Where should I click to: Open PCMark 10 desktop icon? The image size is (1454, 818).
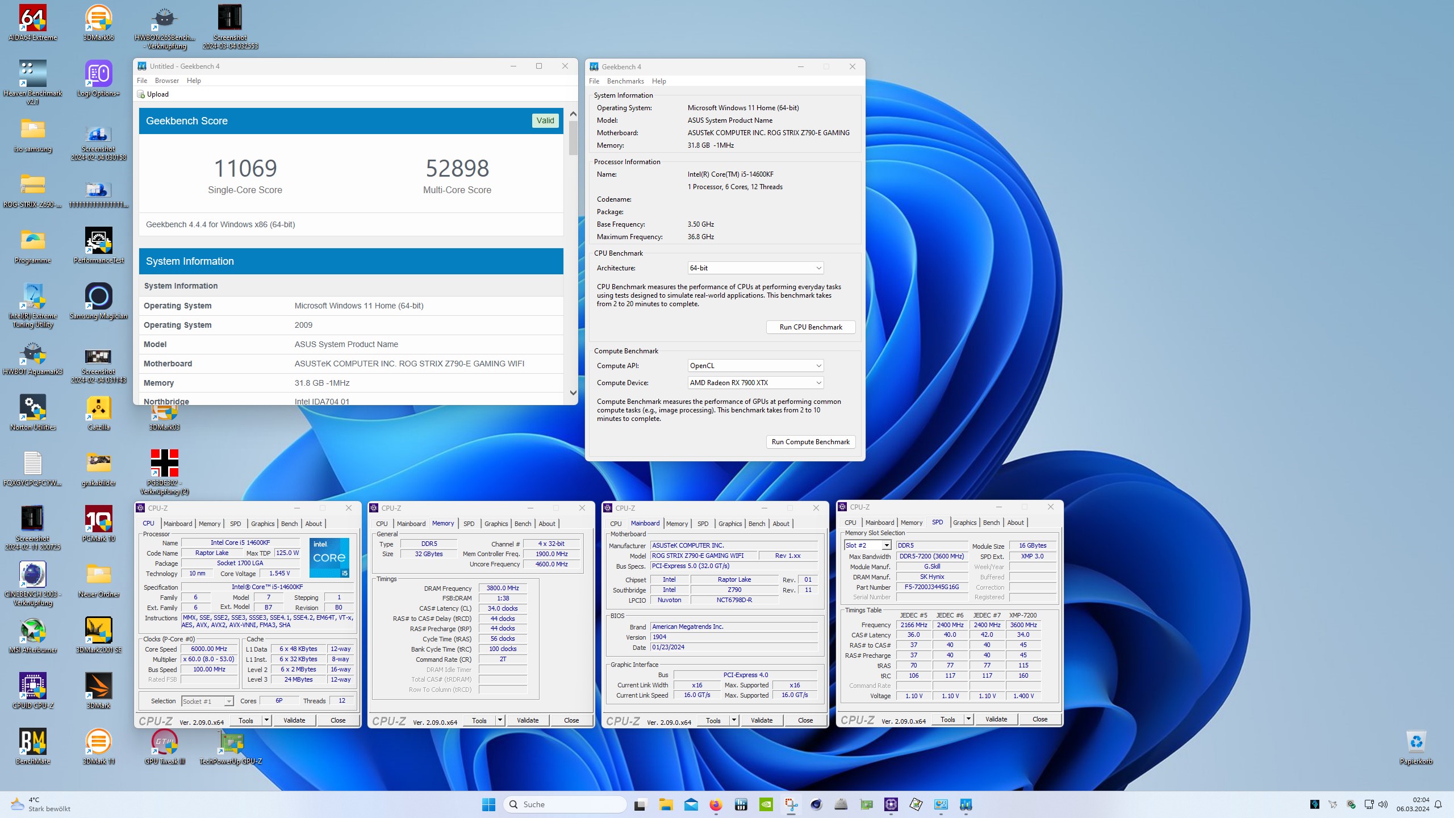point(98,524)
